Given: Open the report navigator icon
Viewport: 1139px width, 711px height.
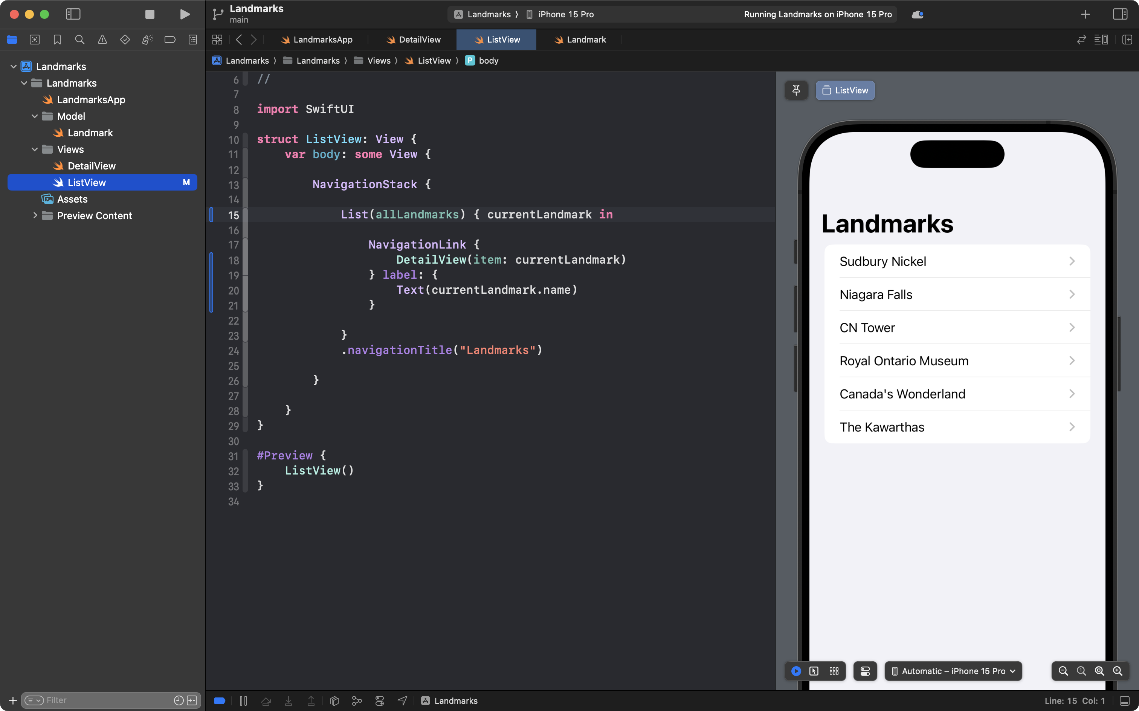Looking at the screenshot, I should tap(192, 40).
